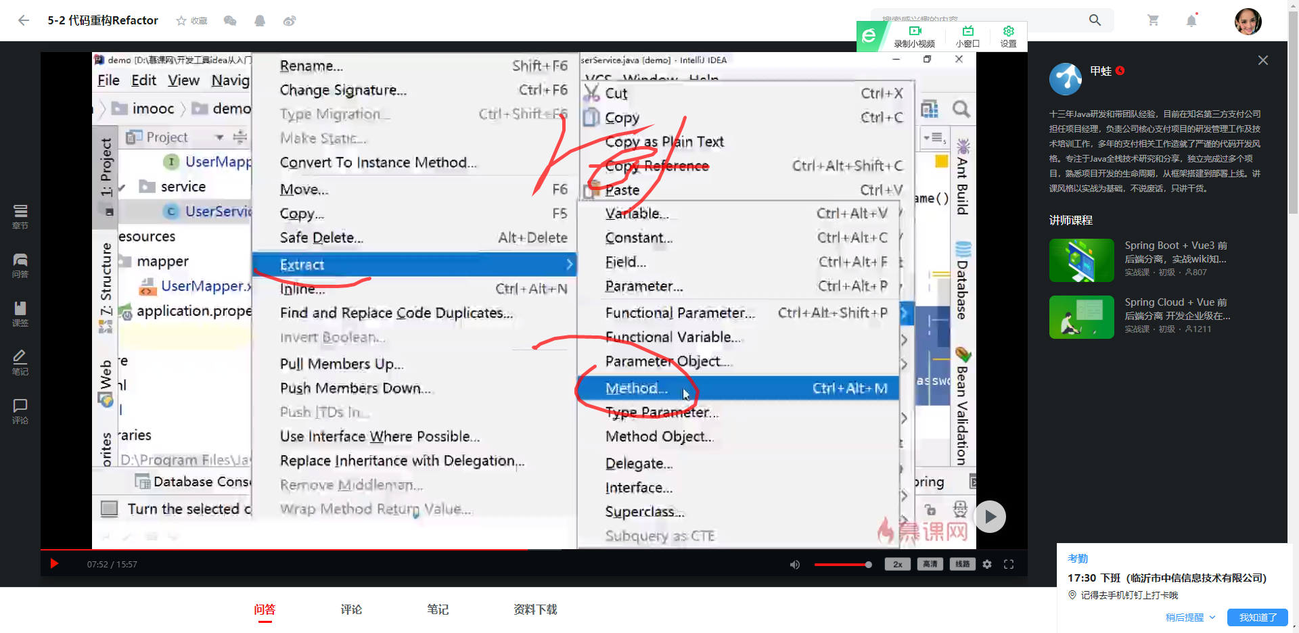Open the user avatar profile
1299x633 pixels.
pos(1248,21)
